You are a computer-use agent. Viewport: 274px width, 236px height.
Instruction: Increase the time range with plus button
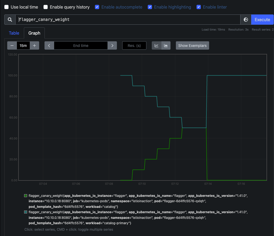coord(34,46)
